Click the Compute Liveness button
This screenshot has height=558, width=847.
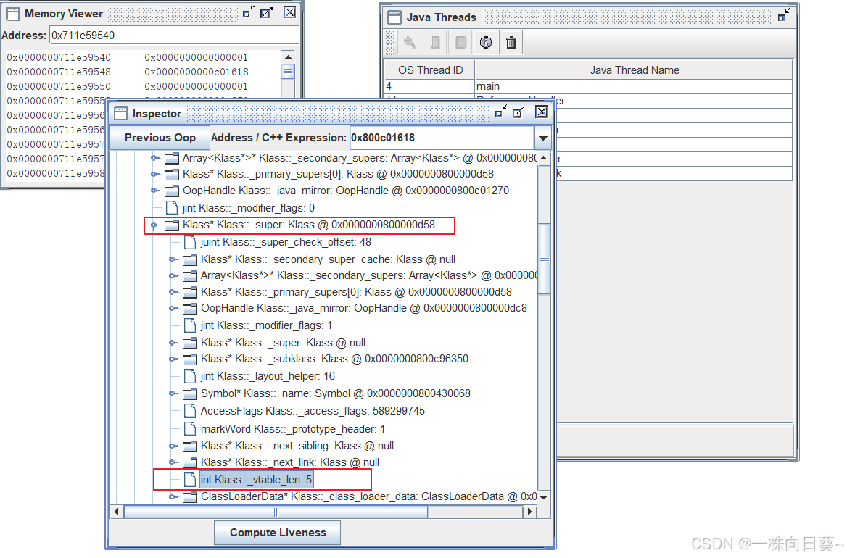point(278,533)
